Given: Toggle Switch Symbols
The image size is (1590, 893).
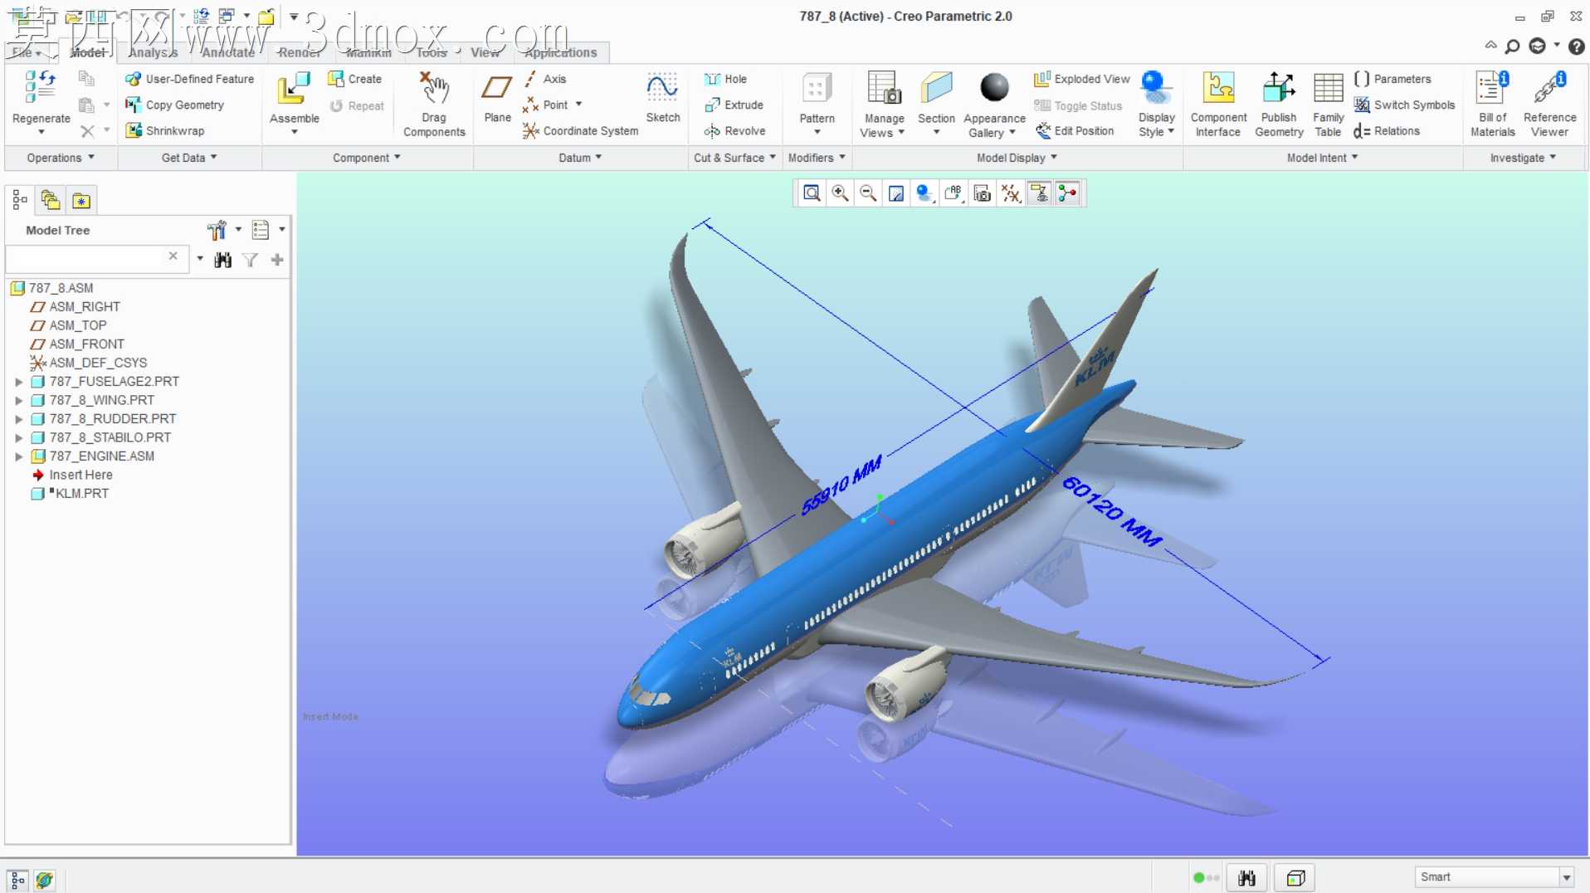Looking at the screenshot, I should tap(1404, 105).
